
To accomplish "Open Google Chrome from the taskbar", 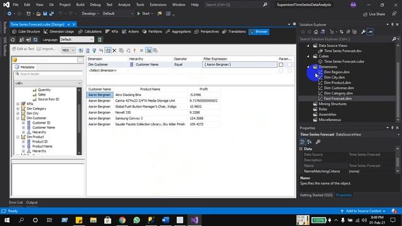I will tap(122, 220).
